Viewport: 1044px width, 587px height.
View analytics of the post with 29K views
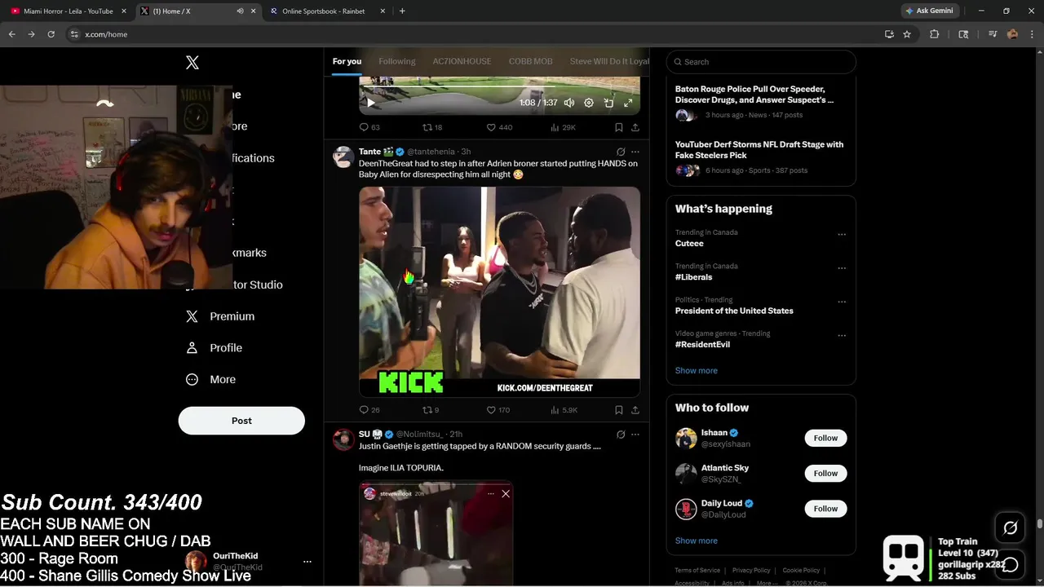(563, 127)
